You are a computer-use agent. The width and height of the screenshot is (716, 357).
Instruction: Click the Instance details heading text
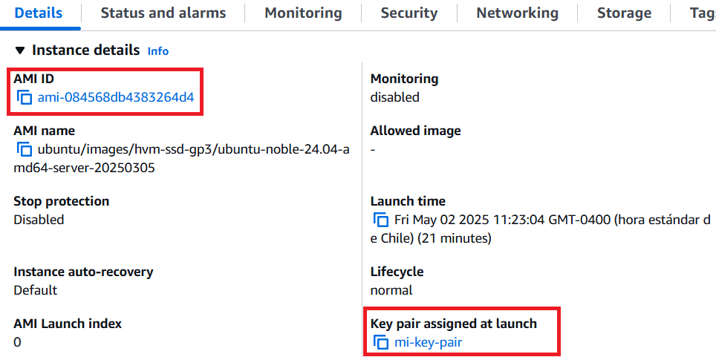(x=86, y=50)
